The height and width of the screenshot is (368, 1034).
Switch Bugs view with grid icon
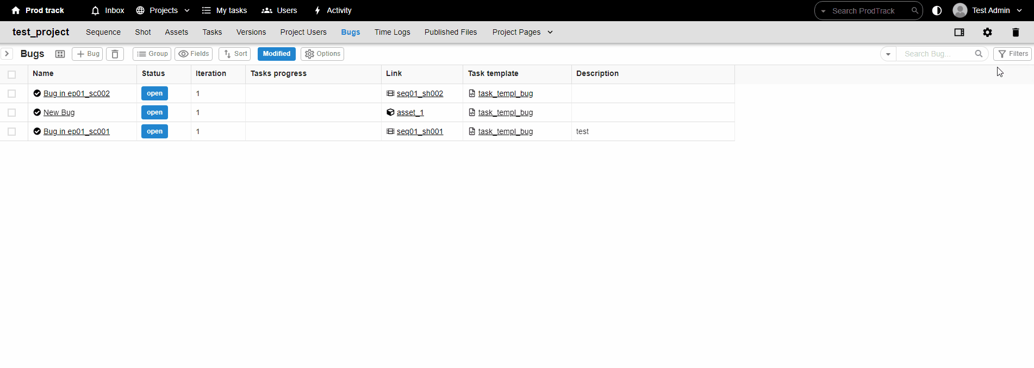click(x=60, y=54)
